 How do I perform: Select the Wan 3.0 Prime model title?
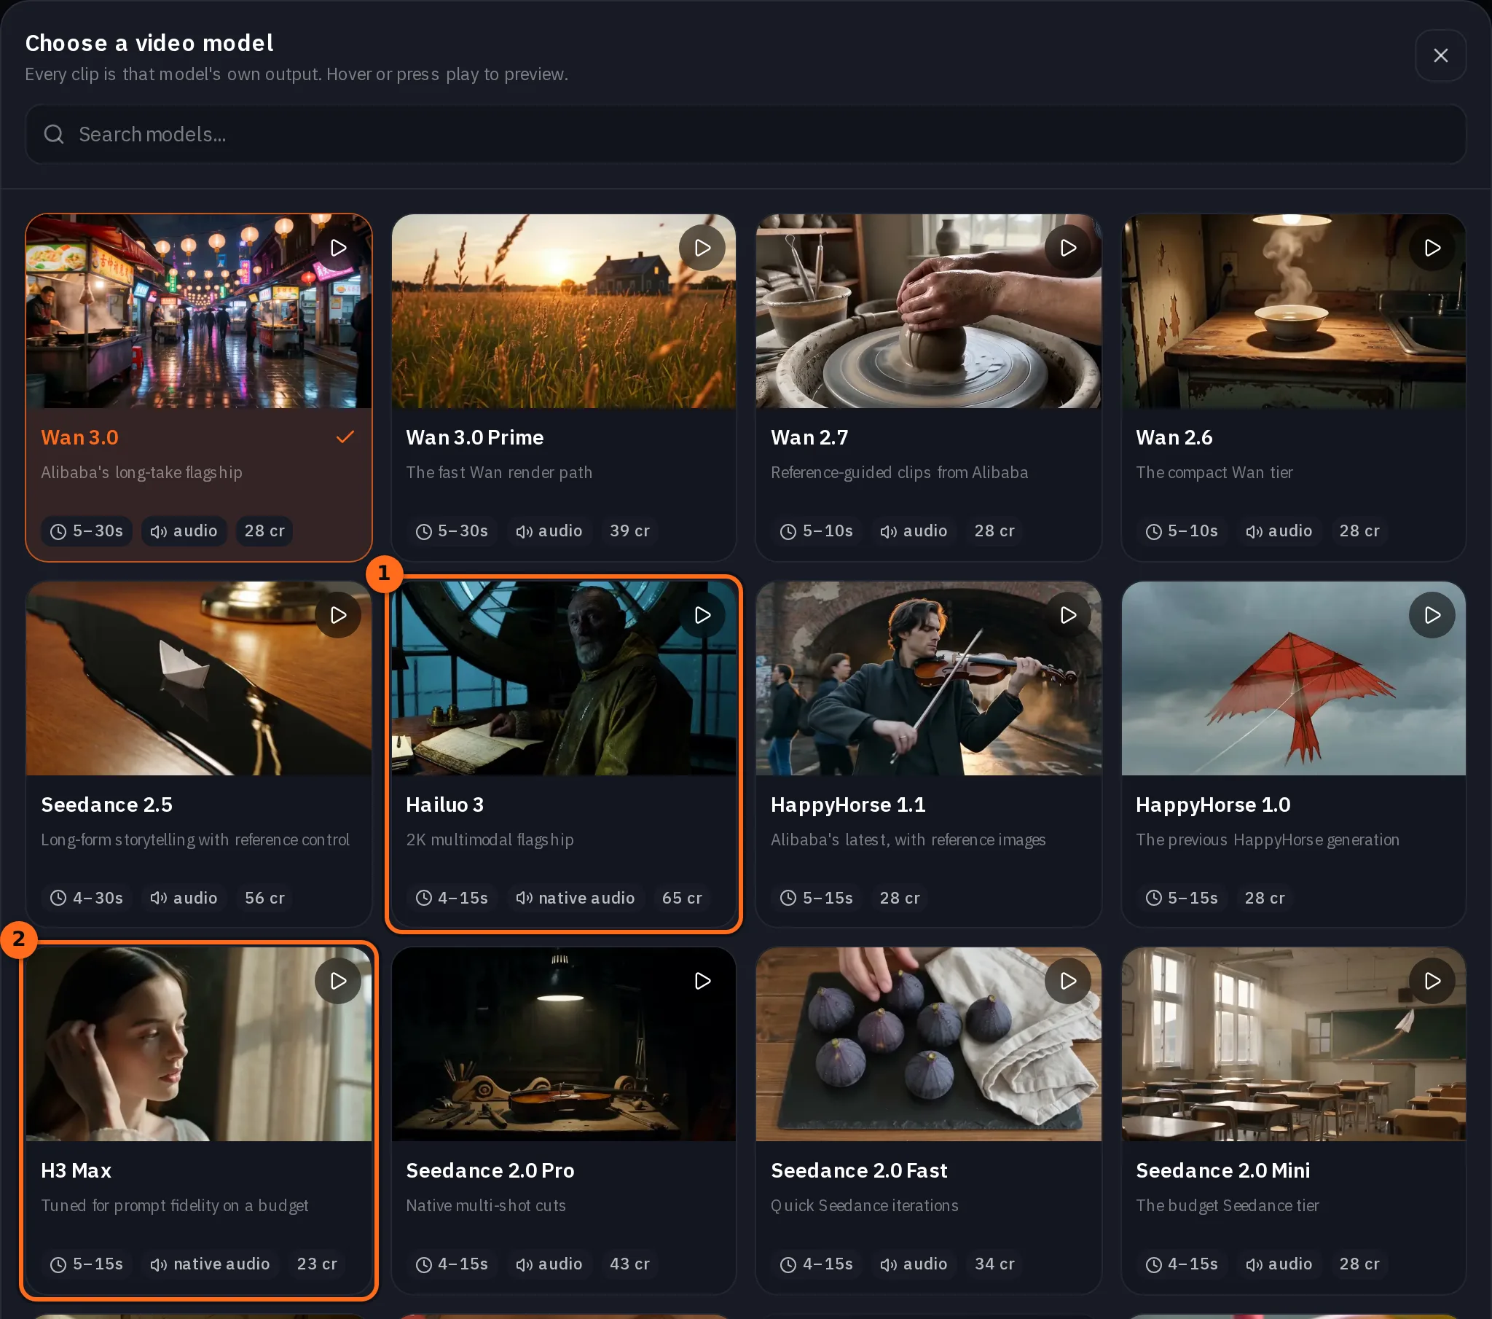pyautogui.click(x=474, y=437)
